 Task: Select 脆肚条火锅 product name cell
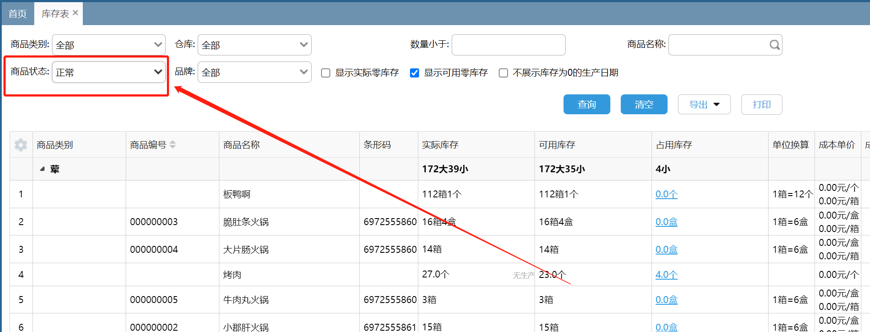pos(289,222)
